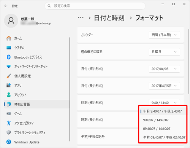Open 日付 (短い形式) dropdown 2017/04/05
The image size is (190, 148).
pyautogui.click(x=164, y=69)
